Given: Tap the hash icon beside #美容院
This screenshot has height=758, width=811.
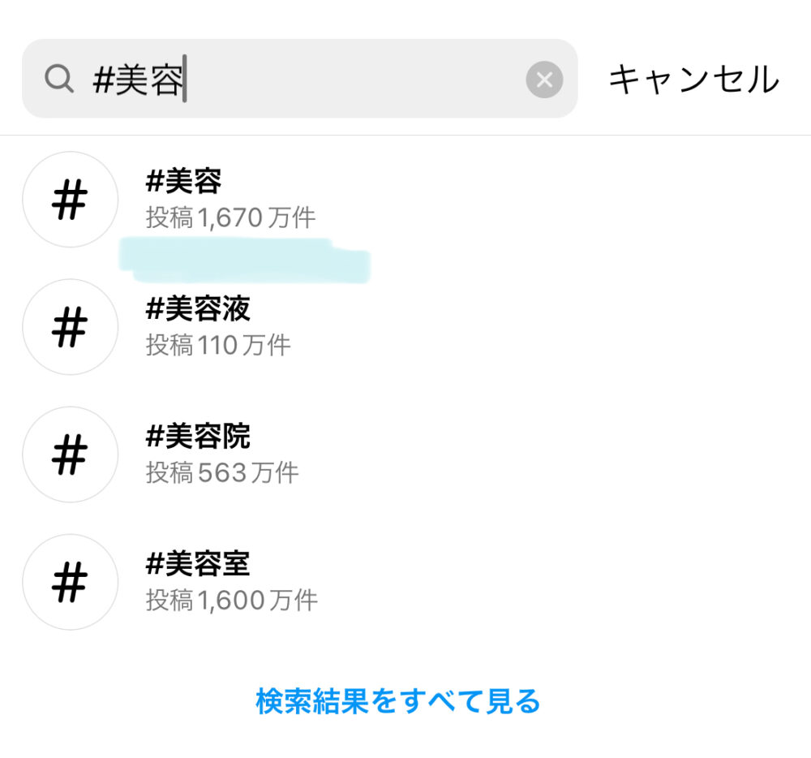Looking at the screenshot, I should [70, 454].
